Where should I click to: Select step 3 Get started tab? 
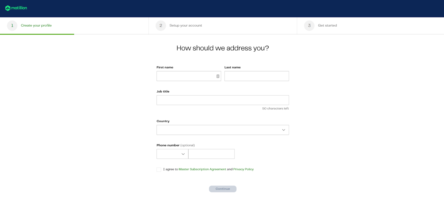click(370, 26)
